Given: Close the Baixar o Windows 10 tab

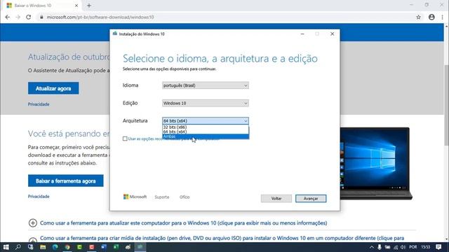Looking at the screenshot, I should coord(76,6).
